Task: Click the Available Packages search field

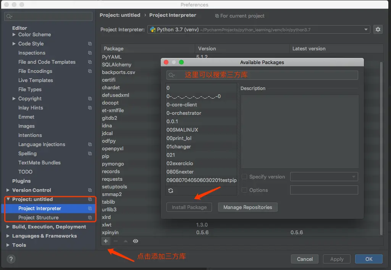Action: coord(262,75)
